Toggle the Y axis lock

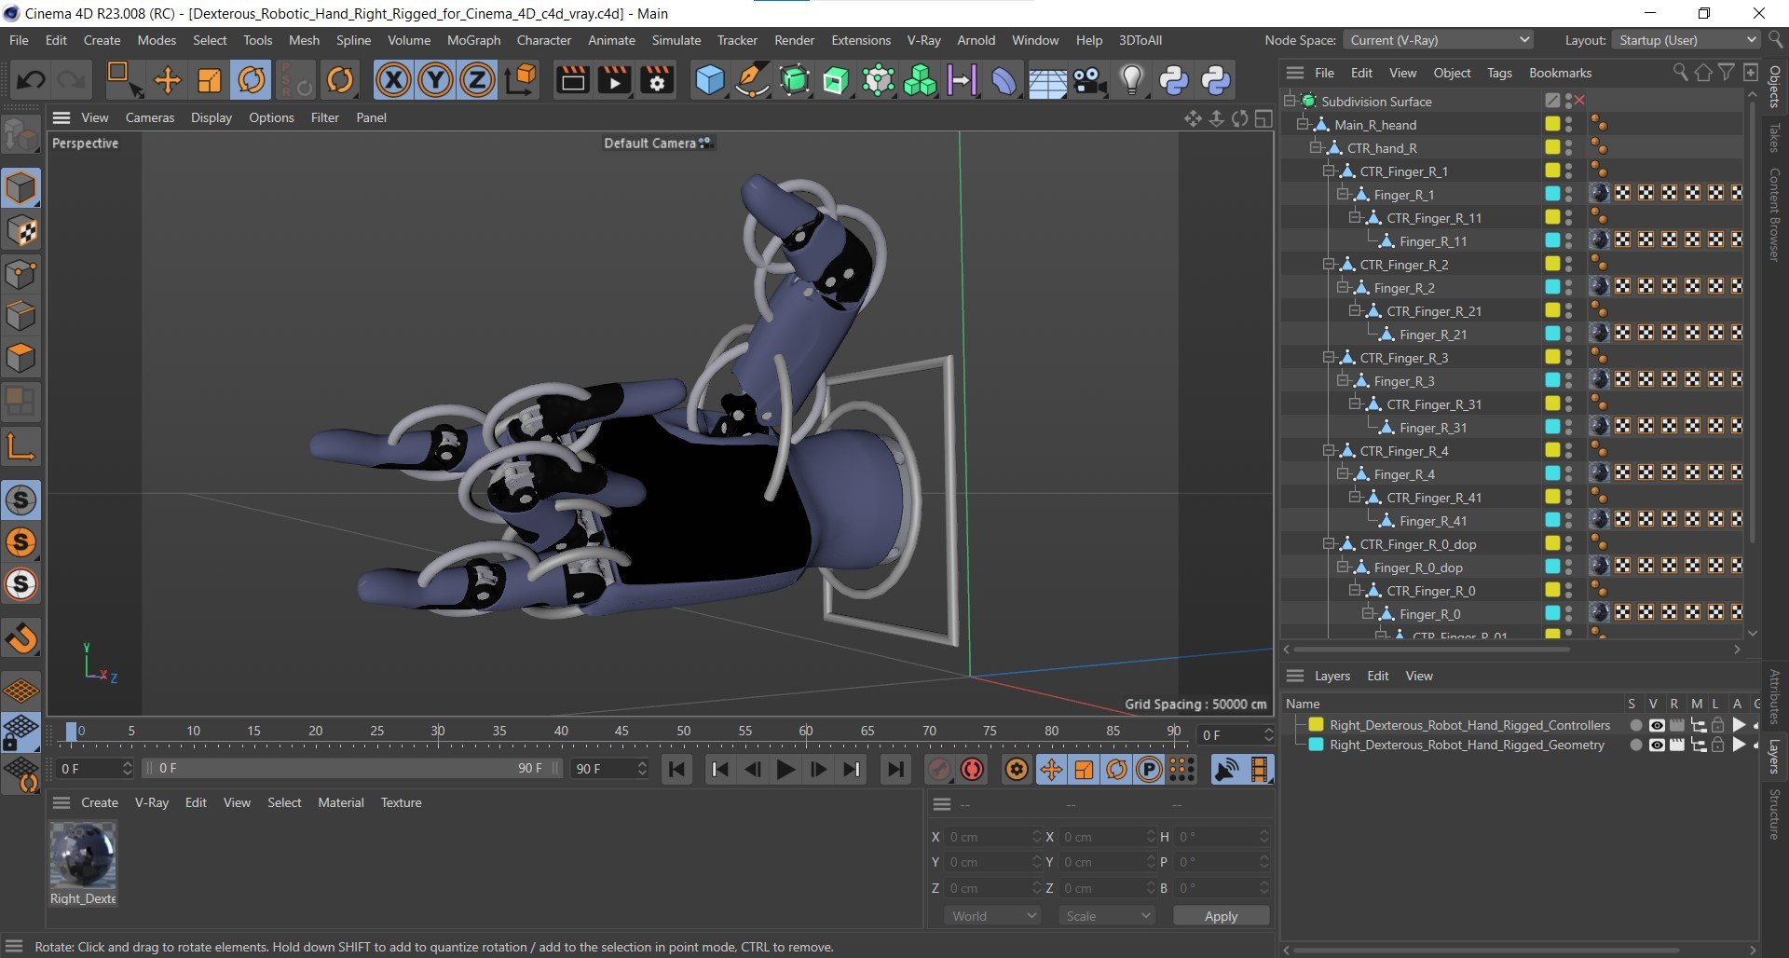tap(435, 80)
